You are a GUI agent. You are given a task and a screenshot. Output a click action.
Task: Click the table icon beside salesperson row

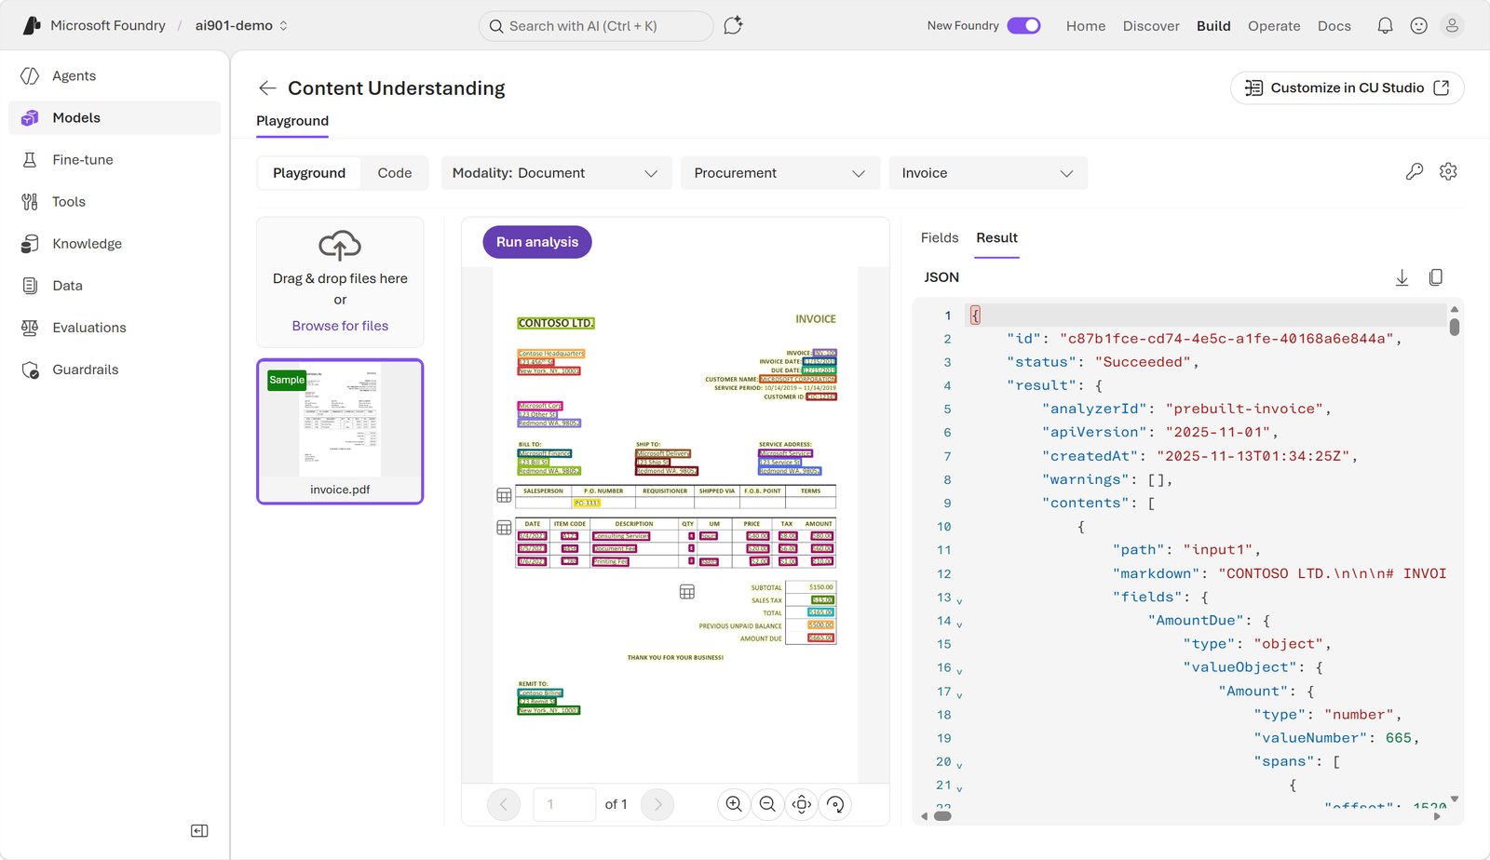504,495
